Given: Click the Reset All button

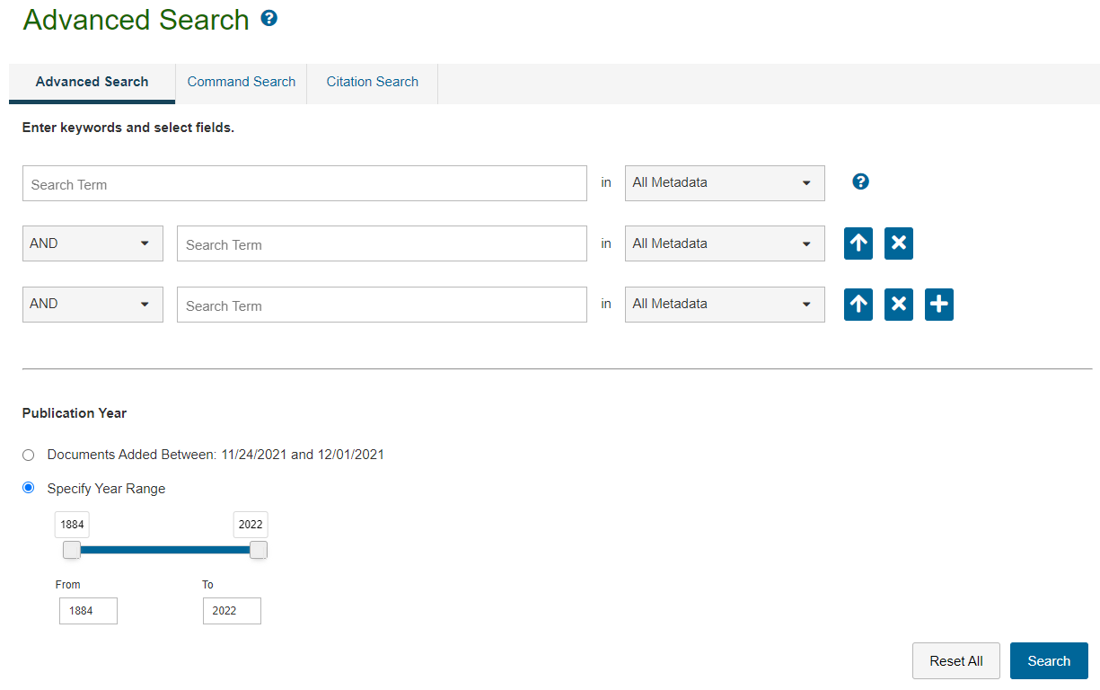Looking at the screenshot, I should point(956,660).
